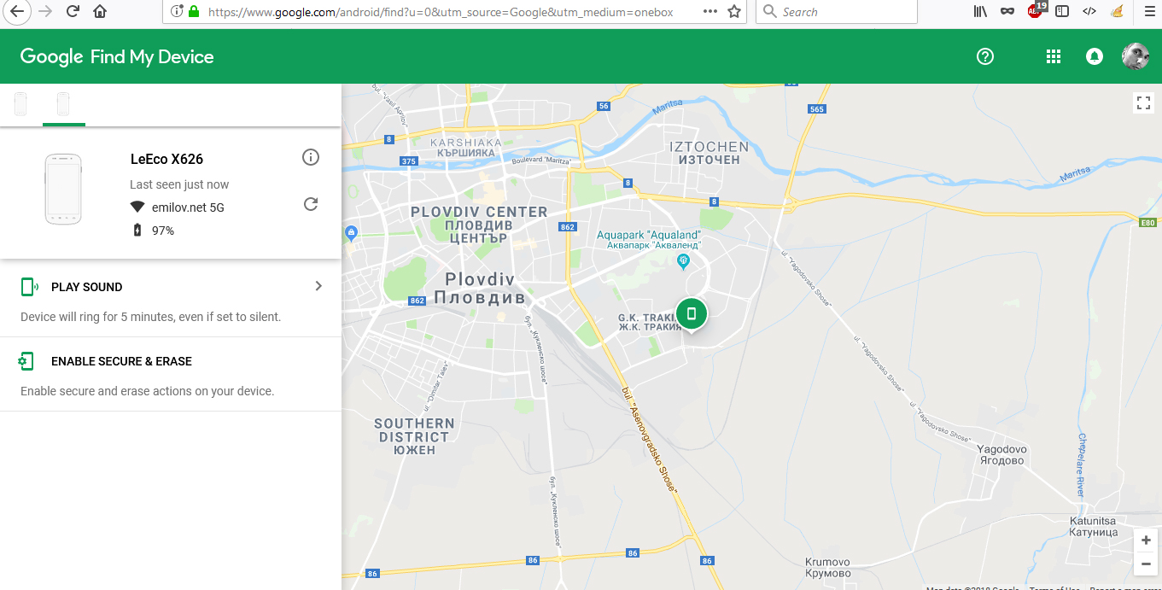This screenshot has height=590, width=1162.
Task: Click the SOUTHERN DISTRICT label on the map
Action: click(x=415, y=436)
